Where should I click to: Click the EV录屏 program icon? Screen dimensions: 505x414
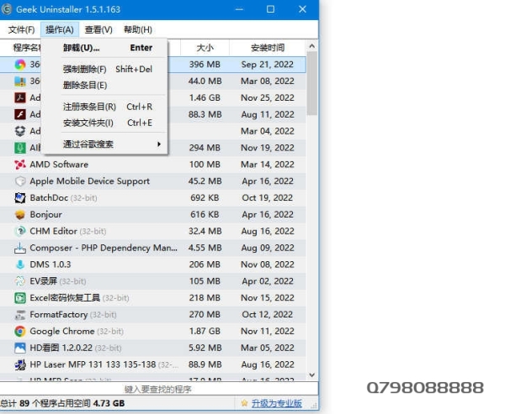point(20,281)
